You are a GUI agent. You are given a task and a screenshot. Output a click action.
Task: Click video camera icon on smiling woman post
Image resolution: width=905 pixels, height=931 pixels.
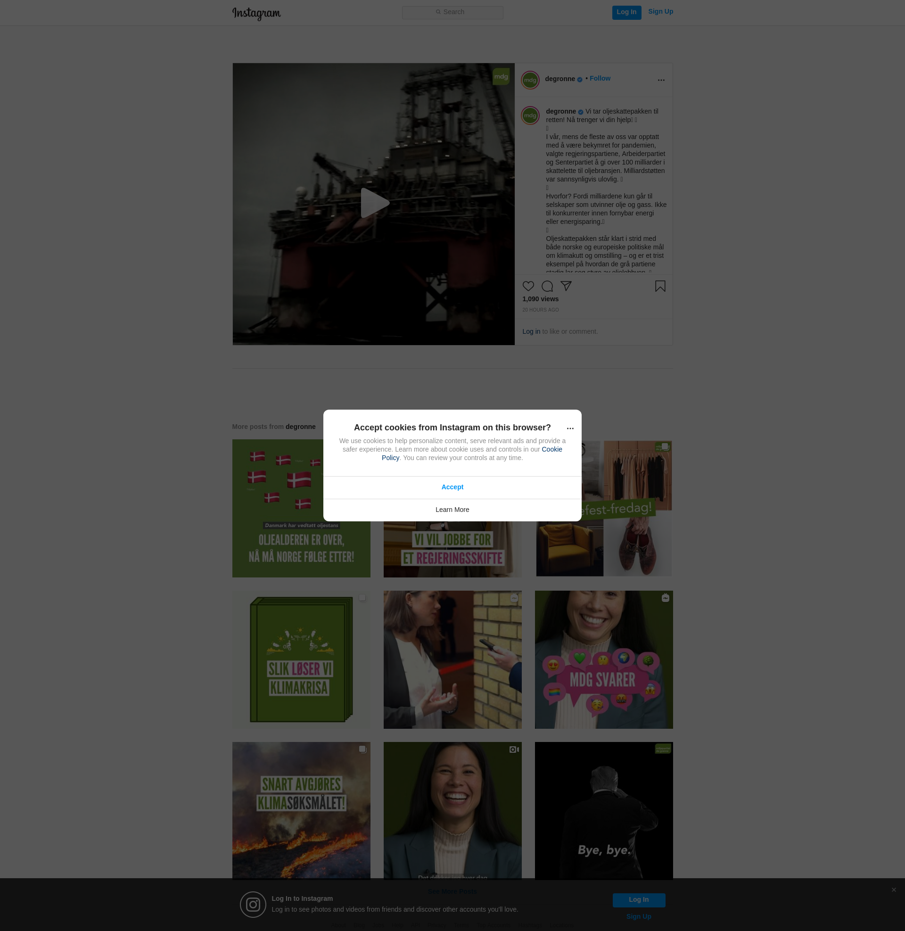(514, 750)
